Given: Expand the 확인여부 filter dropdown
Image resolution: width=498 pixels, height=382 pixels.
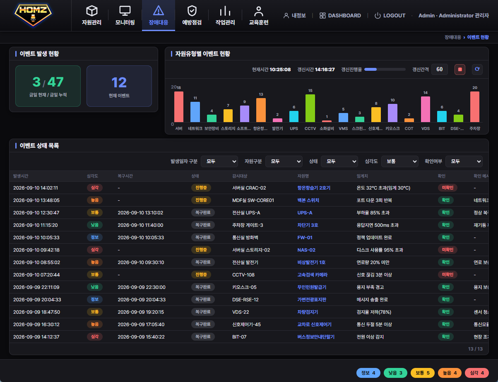Looking at the screenshot, I should pyautogui.click(x=464, y=161).
